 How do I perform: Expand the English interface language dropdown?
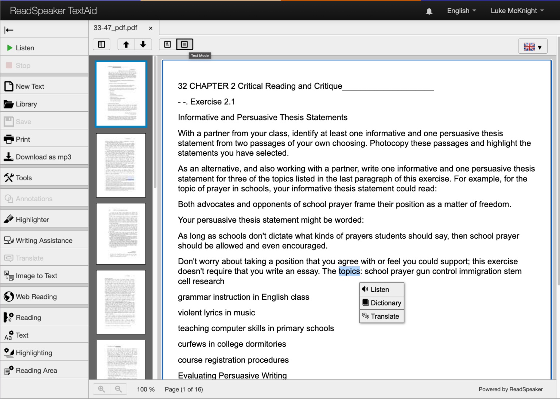click(461, 11)
